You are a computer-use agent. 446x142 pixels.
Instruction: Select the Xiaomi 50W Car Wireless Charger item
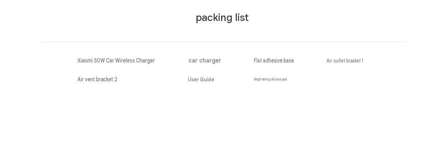pyautogui.click(x=116, y=60)
